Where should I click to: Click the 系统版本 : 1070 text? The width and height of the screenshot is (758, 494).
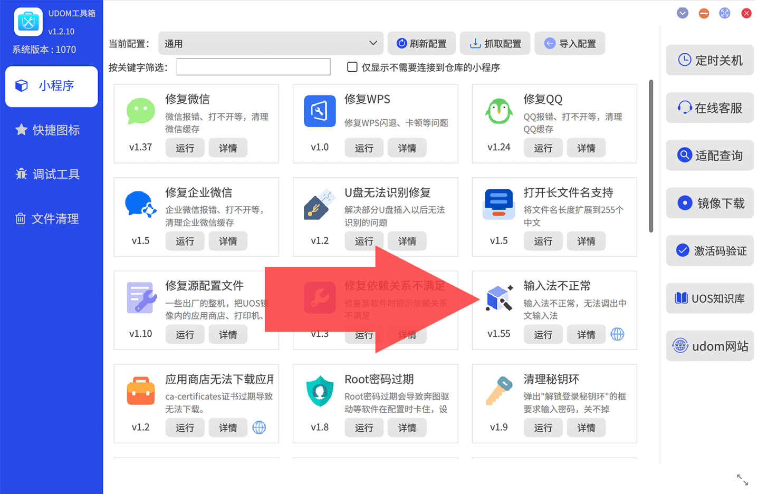coord(44,50)
